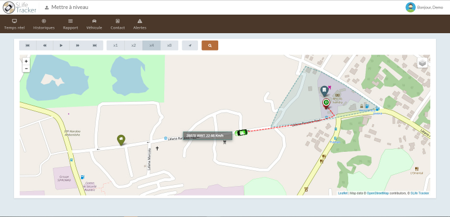
Task: Open the map layers selector
Action: [422, 62]
